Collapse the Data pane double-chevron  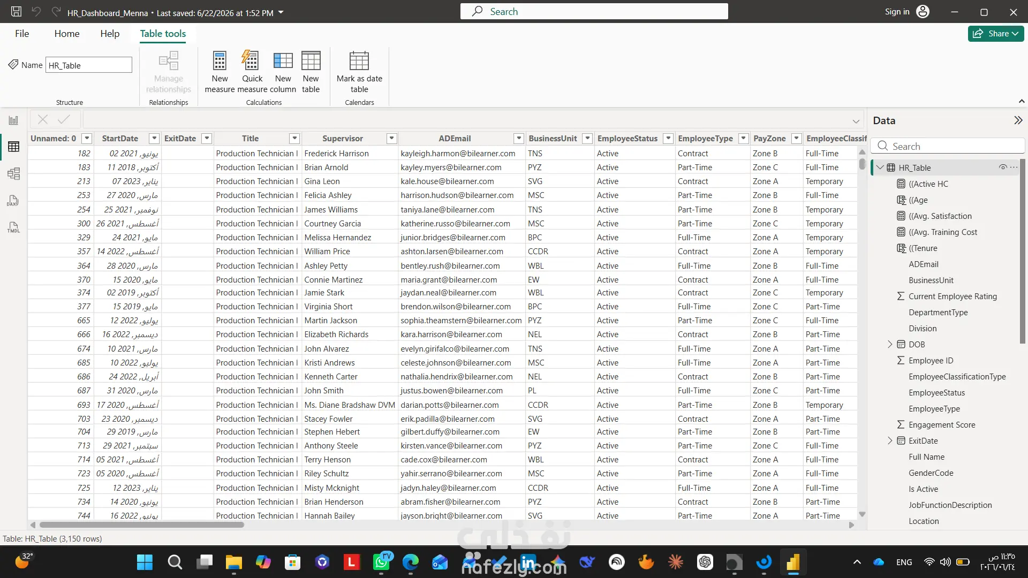1018,120
